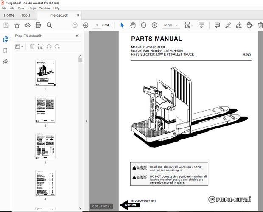Rotate page clockwise in thumbnails panel
Image resolution: width=263 pixels, height=212 pixels.
57,46
